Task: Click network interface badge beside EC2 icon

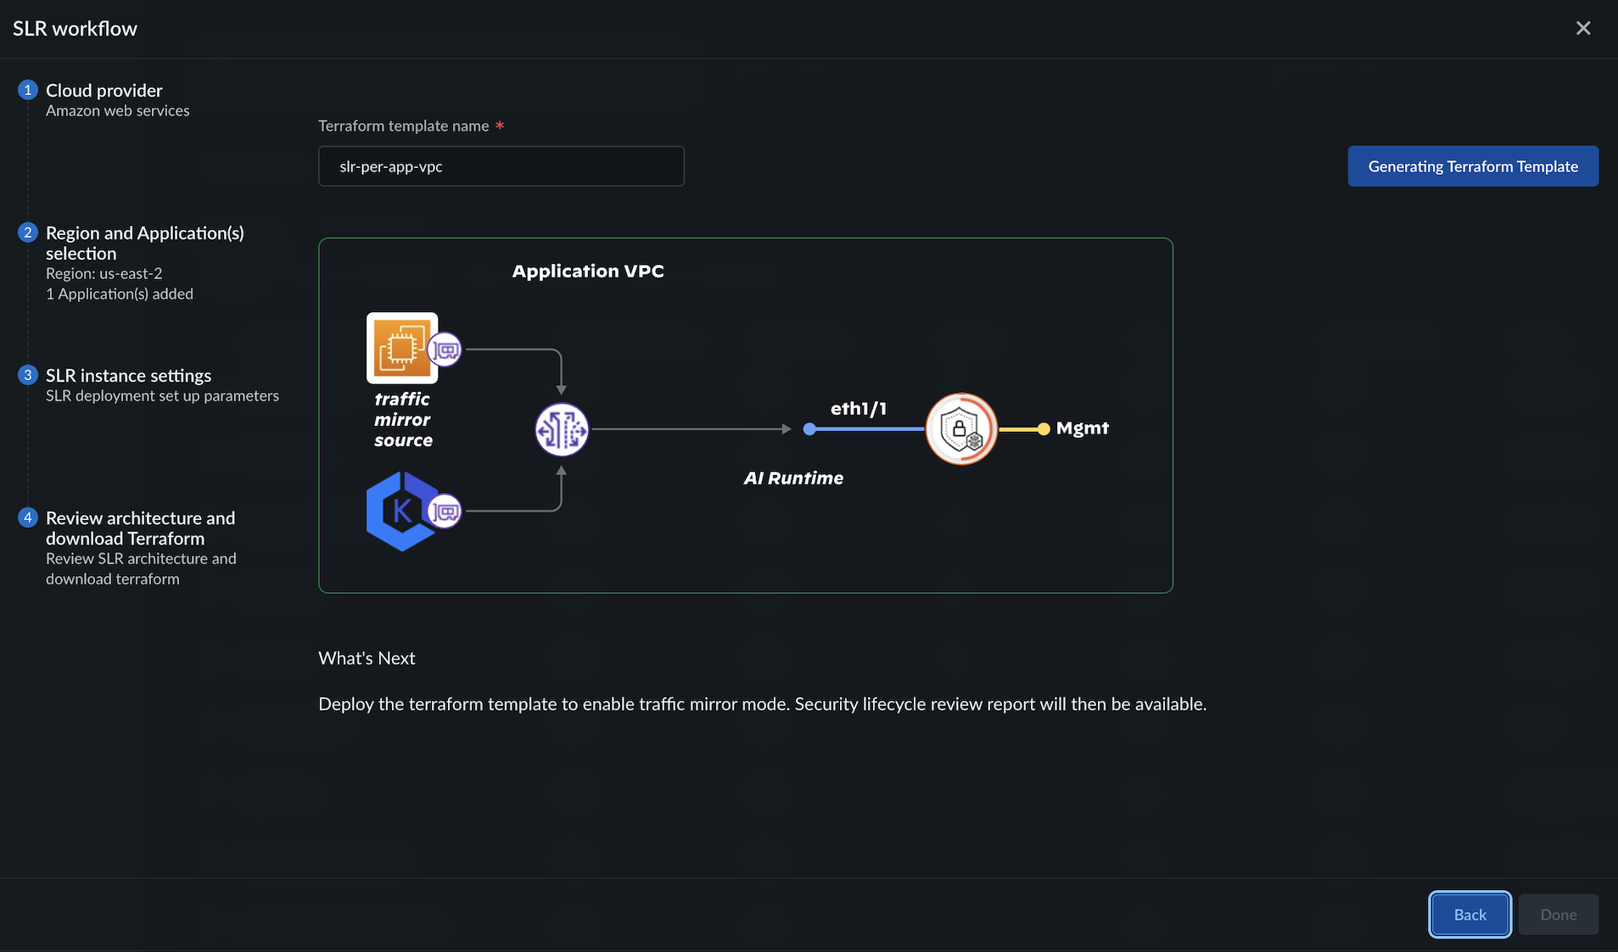Action: pos(445,350)
